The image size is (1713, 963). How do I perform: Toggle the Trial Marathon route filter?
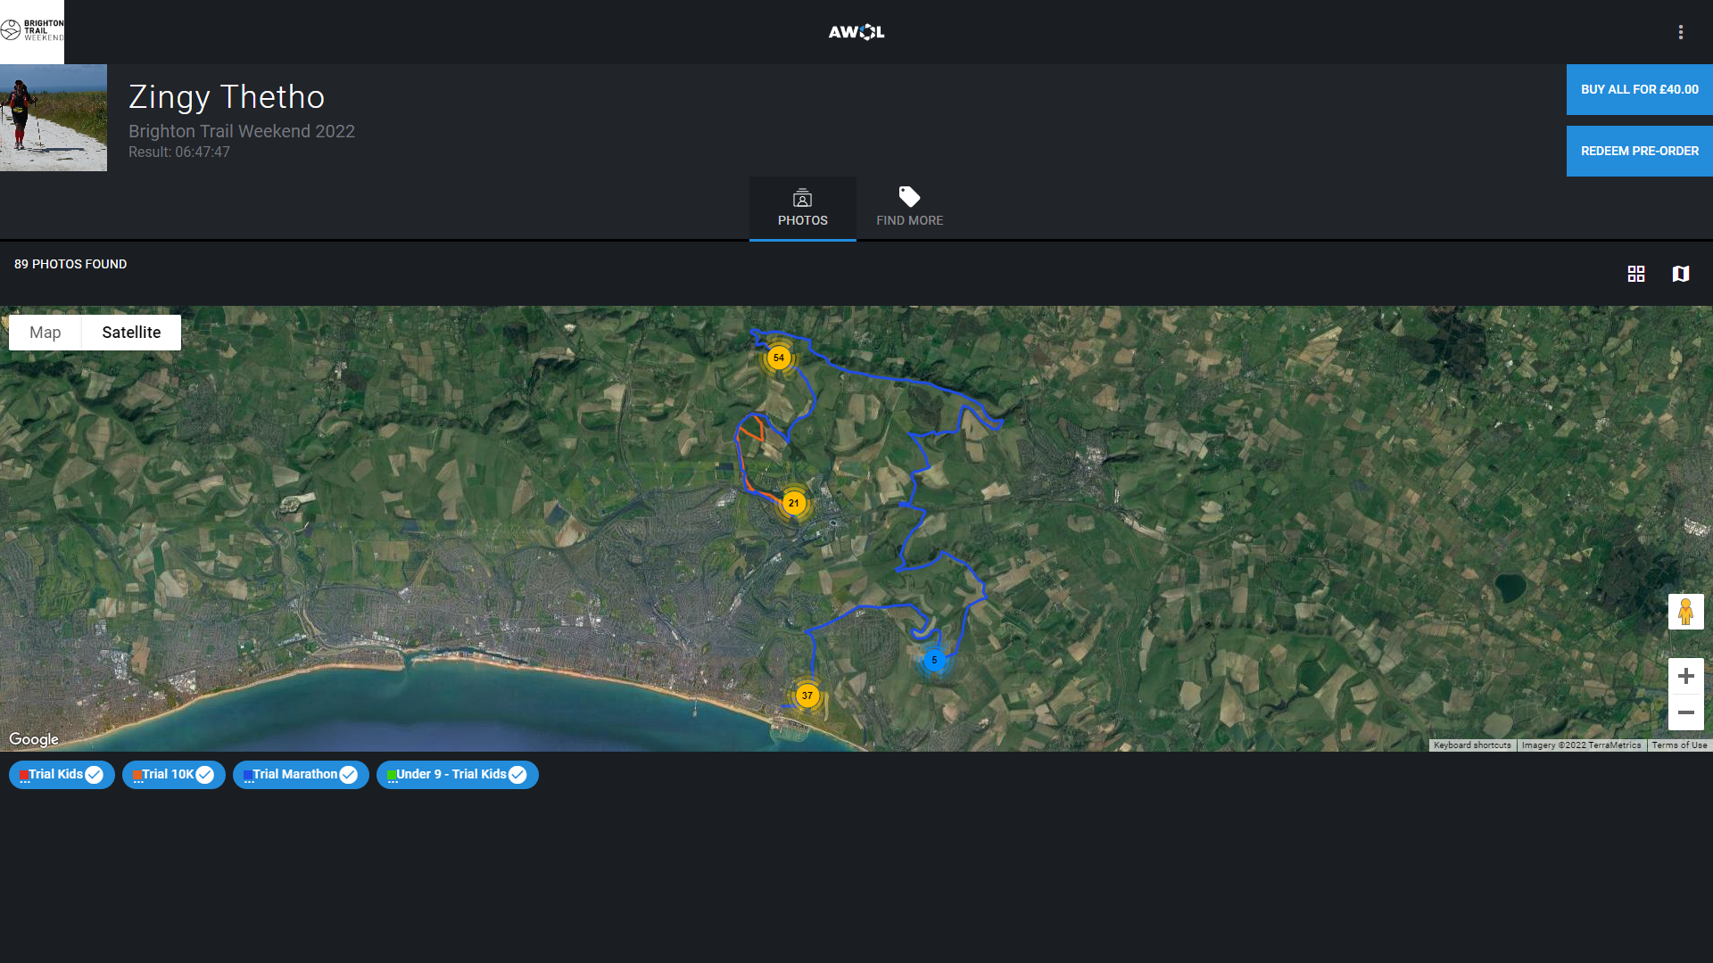click(x=301, y=775)
